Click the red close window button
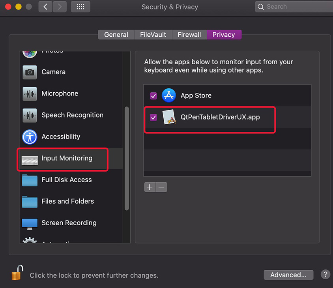This screenshot has height=288, width=333. coord(8,7)
